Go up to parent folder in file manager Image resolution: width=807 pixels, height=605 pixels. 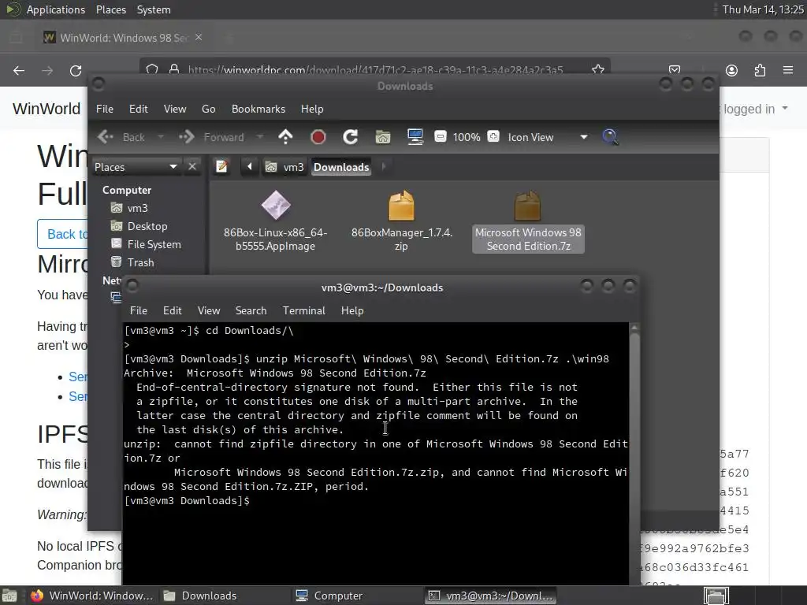coord(285,137)
